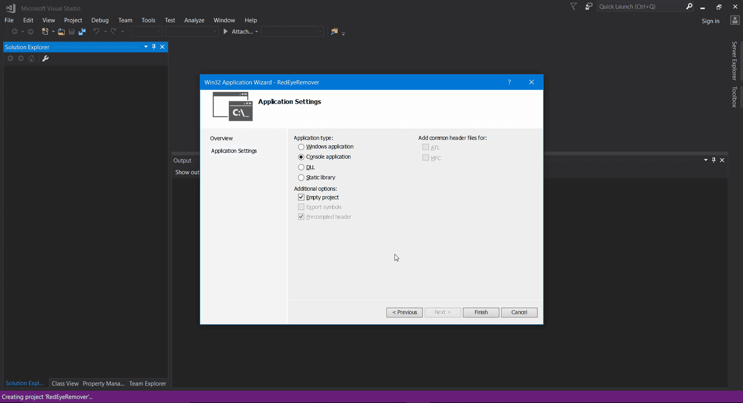
Task: Pin the Output panel
Action: [714, 160]
